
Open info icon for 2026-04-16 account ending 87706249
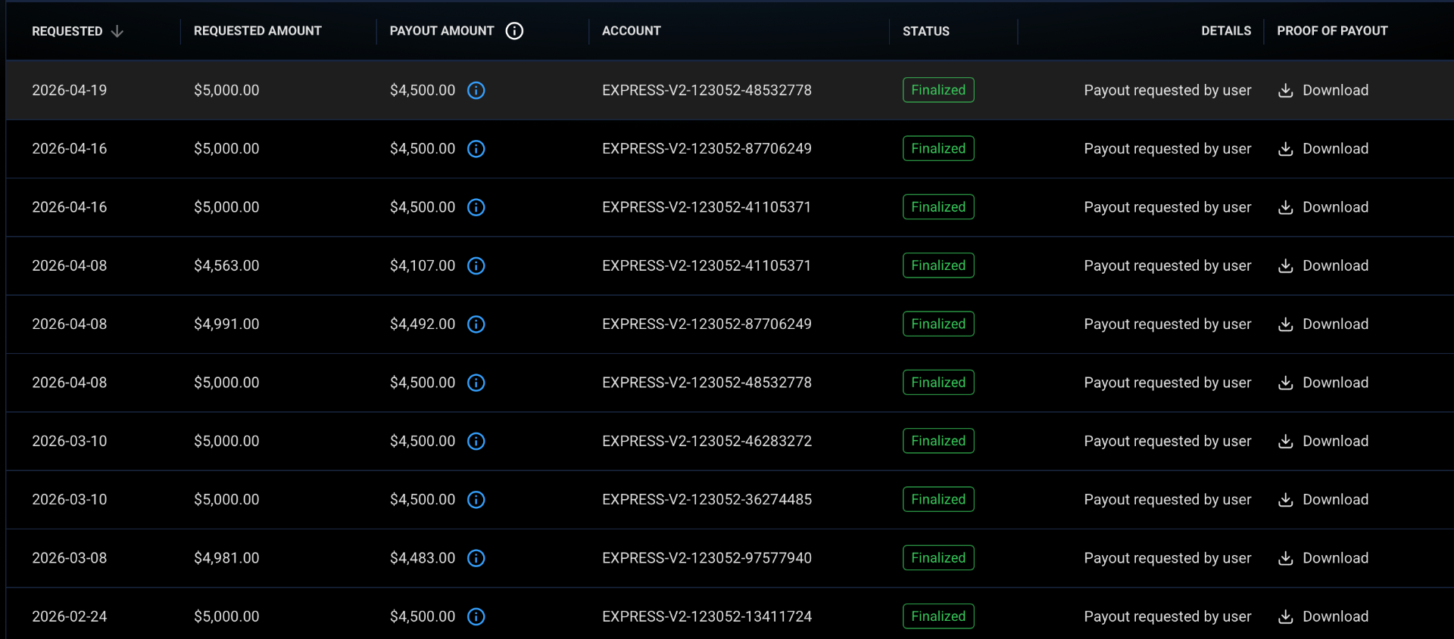point(476,149)
